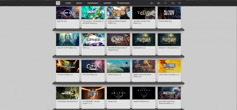Open the wishlist heart icon
The image size is (237, 110).
166,3
